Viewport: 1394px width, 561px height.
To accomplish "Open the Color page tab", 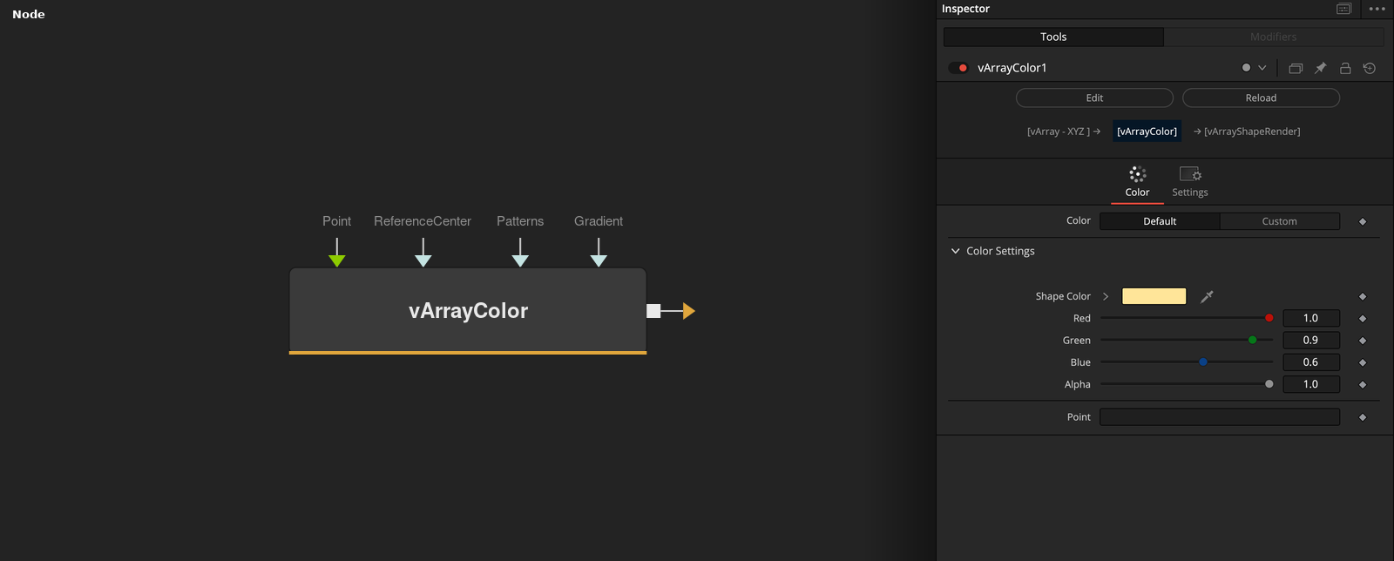I will tap(1137, 182).
